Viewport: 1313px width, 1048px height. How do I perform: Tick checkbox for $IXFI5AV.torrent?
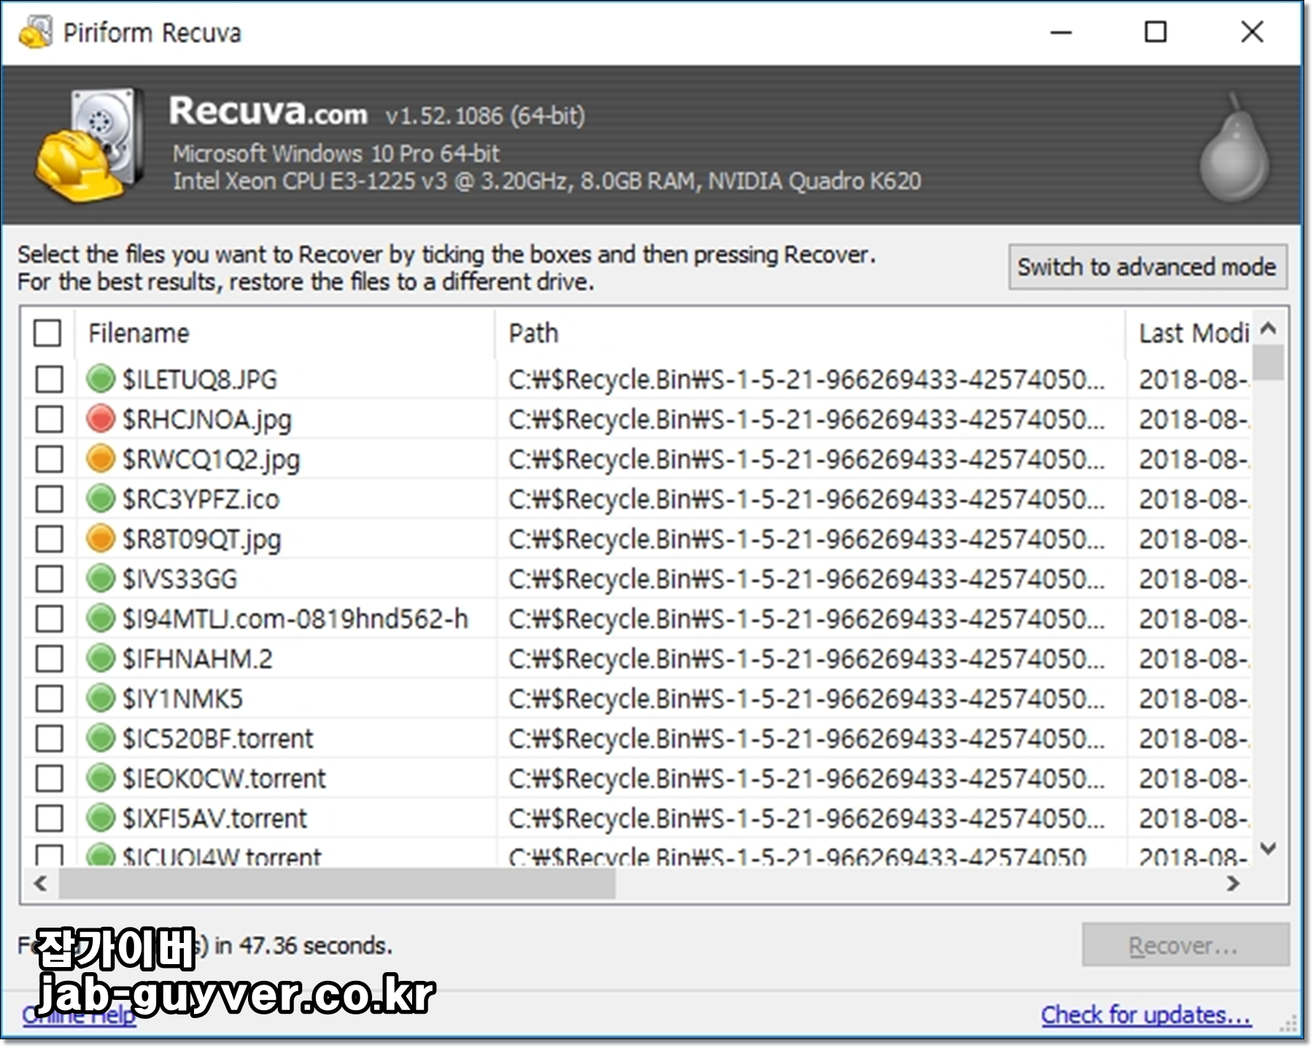[49, 818]
